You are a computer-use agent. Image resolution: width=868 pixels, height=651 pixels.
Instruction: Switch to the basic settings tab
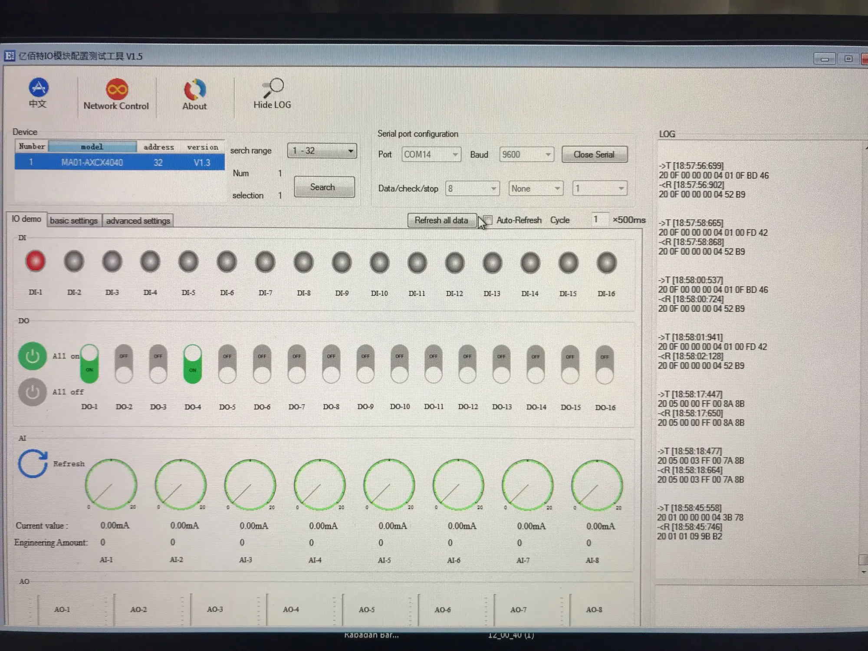74,220
